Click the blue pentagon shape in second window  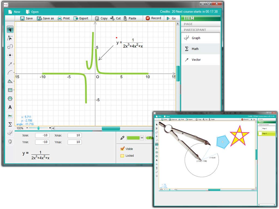[x=223, y=142]
